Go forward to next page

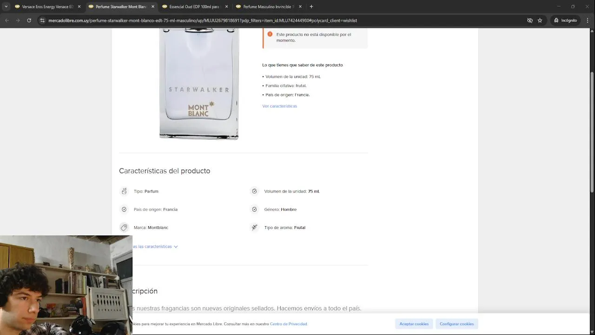tap(18, 20)
